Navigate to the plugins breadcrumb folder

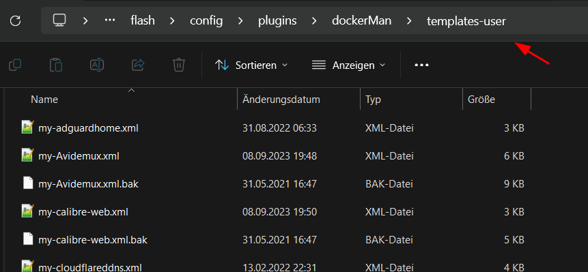277,20
